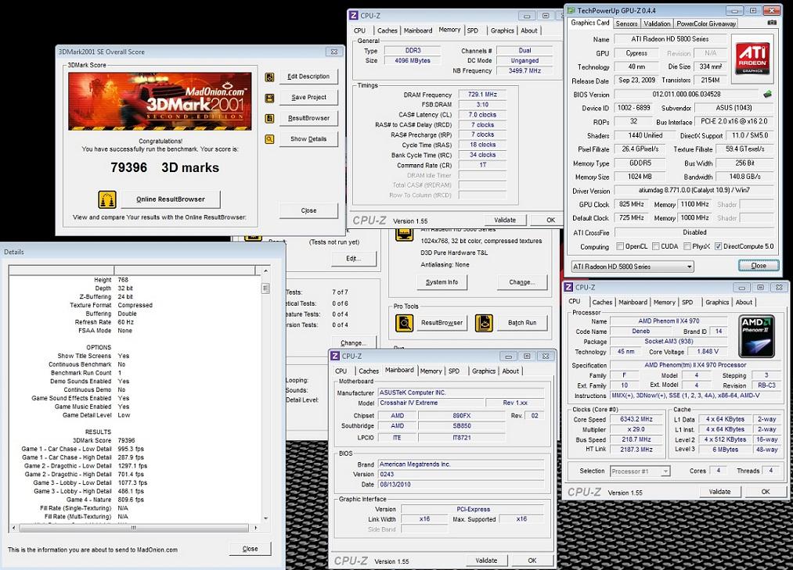Click the Save Project button
The width and height of the screenshot is (793, 570).
click(308, 98)
